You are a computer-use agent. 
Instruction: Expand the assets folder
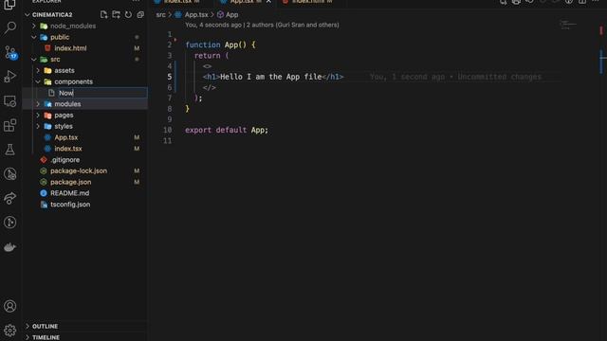pyautogui.click(x=38, y=70)
